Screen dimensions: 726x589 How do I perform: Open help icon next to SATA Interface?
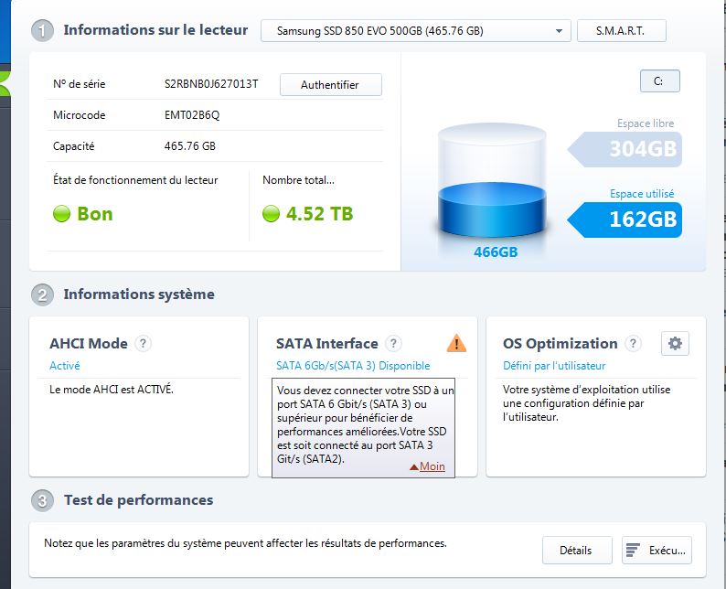[x=393, y=344]
